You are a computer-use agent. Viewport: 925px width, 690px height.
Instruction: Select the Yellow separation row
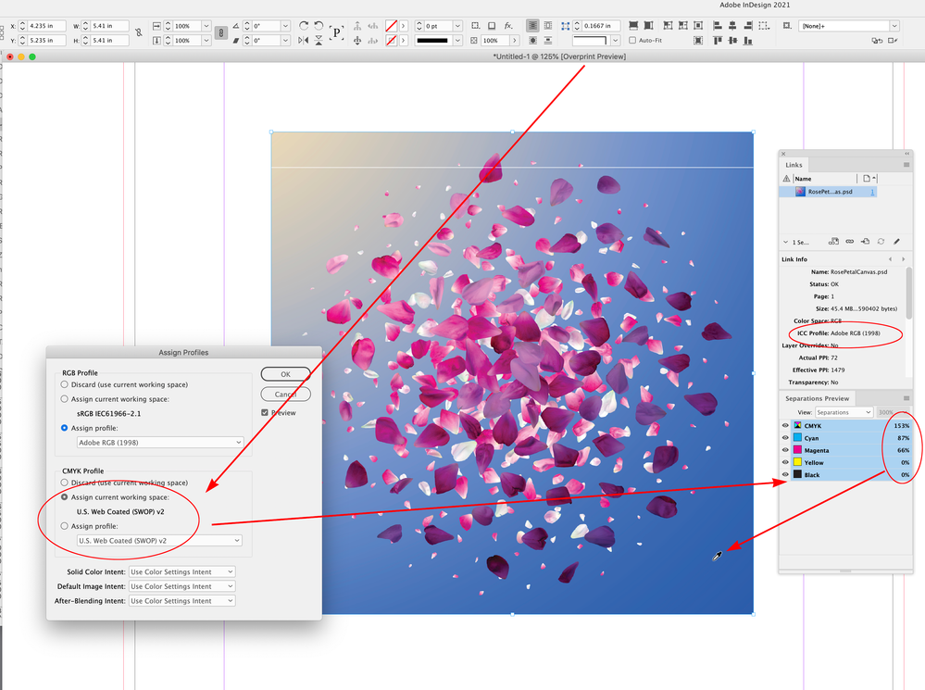[845, 463]
